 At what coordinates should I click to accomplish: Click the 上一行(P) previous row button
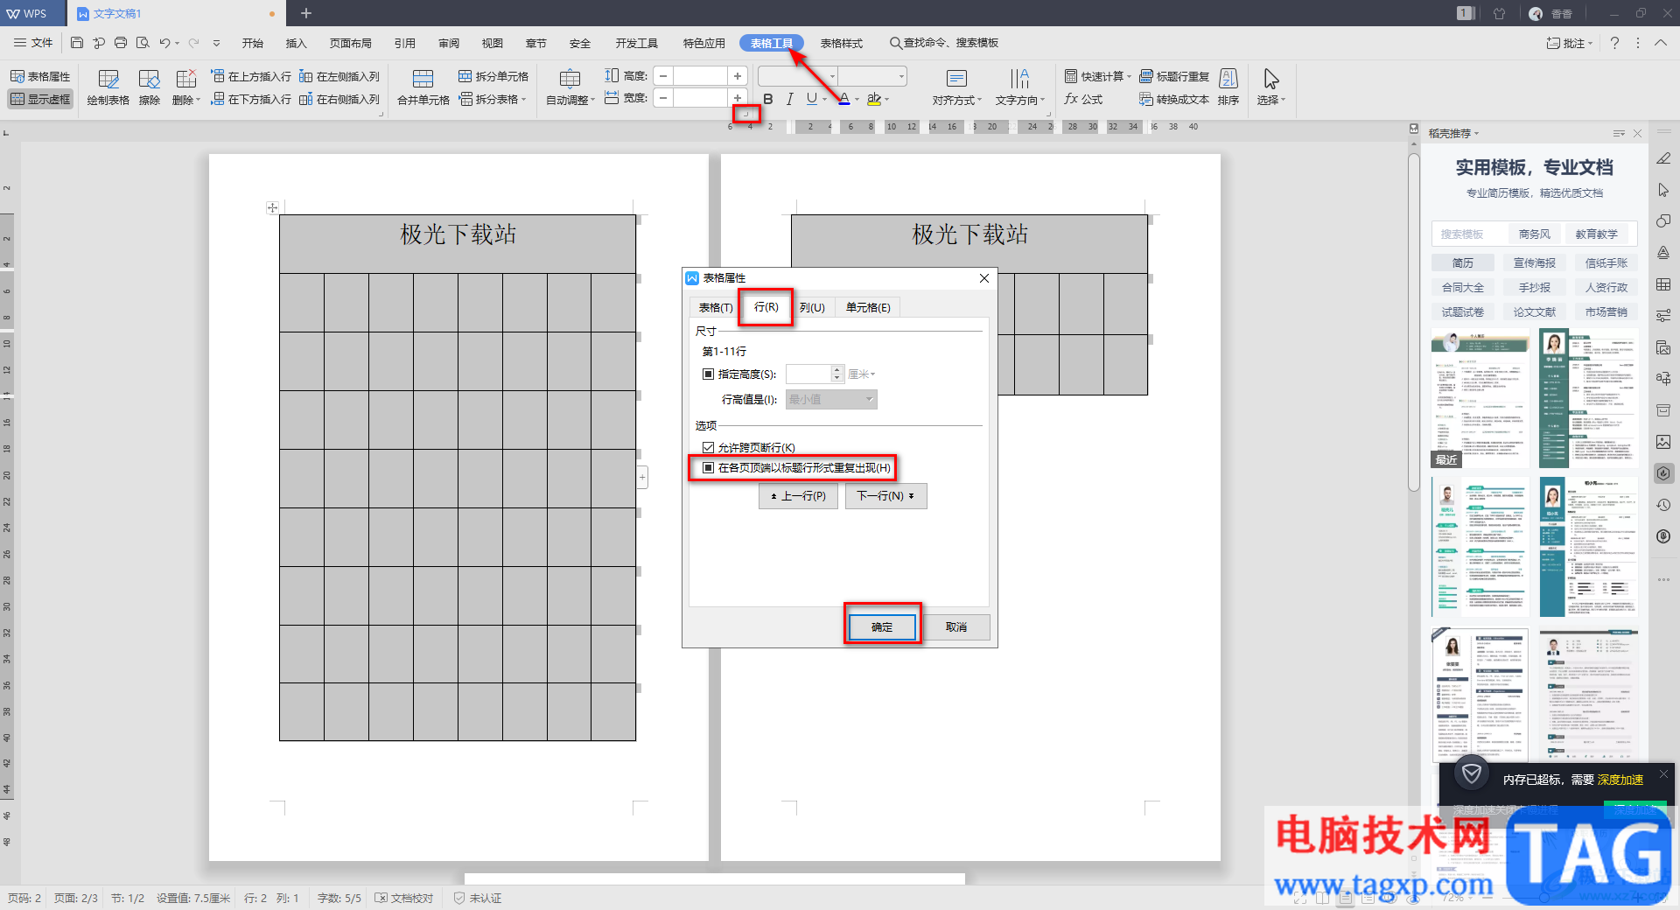coord(798,496)
